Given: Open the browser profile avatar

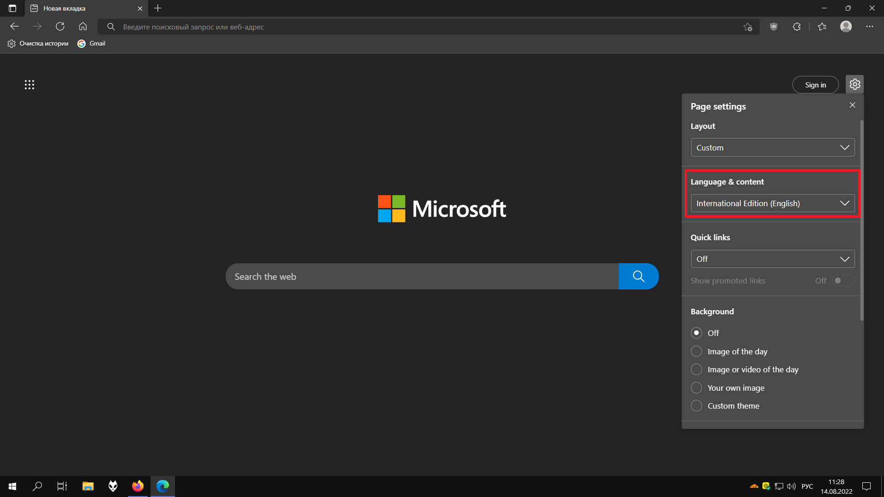Looking at the screenshot, I should [846, 27].
